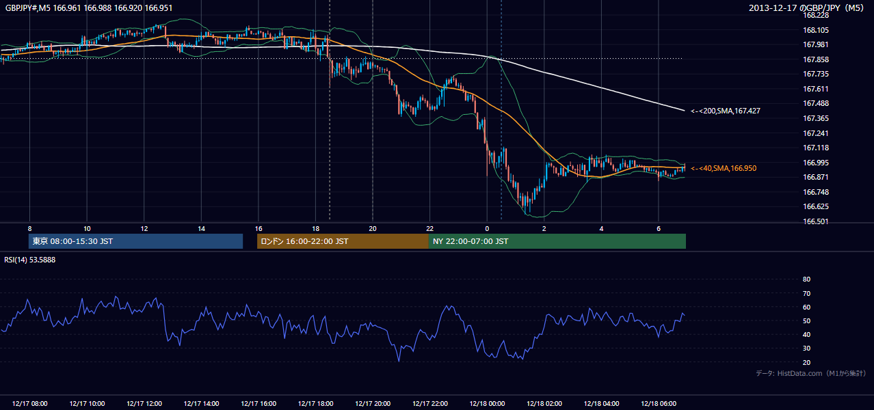
Task: Click the 12/17 12:00 time axis label
Action: [144, 404]
